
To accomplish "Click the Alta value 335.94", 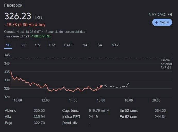I will (x=39, y=117).
